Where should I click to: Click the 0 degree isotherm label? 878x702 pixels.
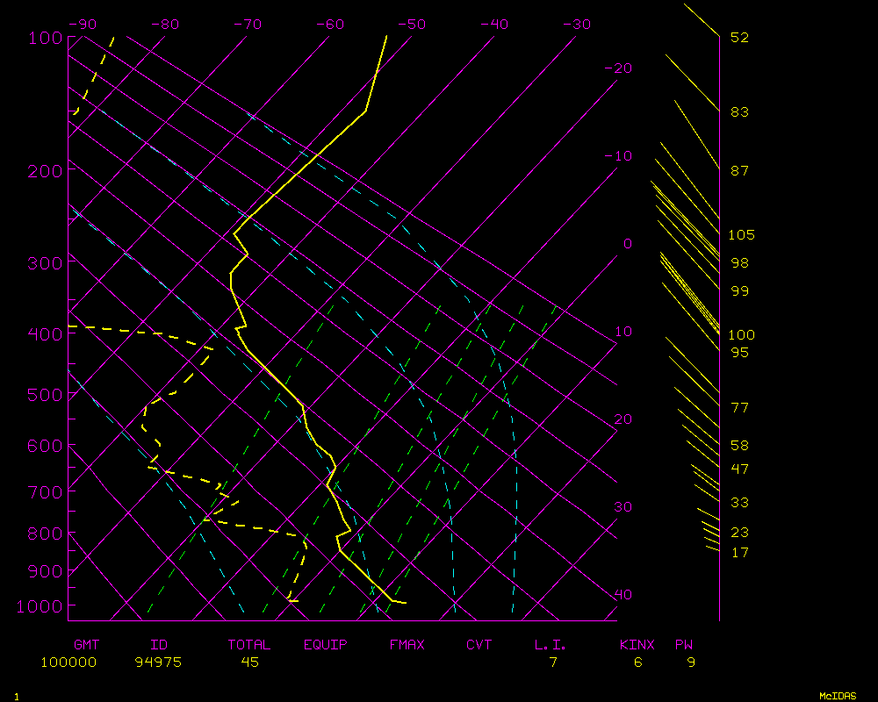[x=627, y=244]
